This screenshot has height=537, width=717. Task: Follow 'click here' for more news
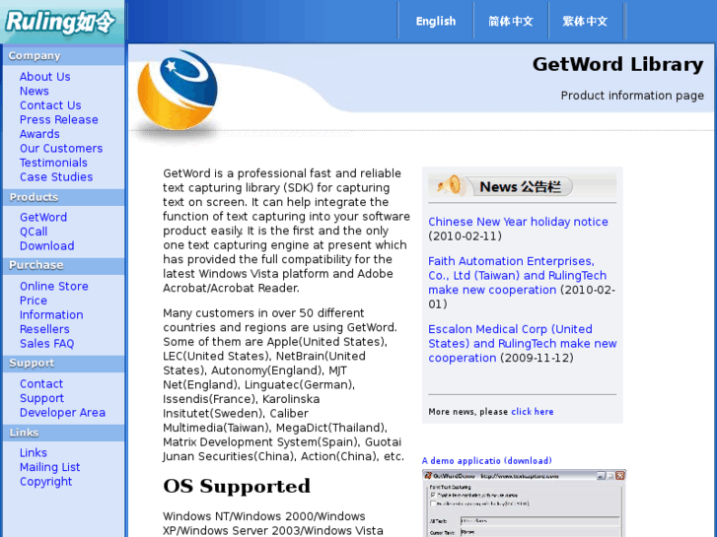(x=533, y=411)
